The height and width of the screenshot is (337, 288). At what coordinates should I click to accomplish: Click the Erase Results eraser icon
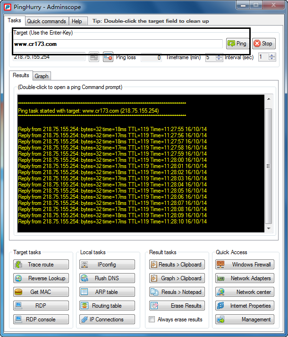(154, 306)
